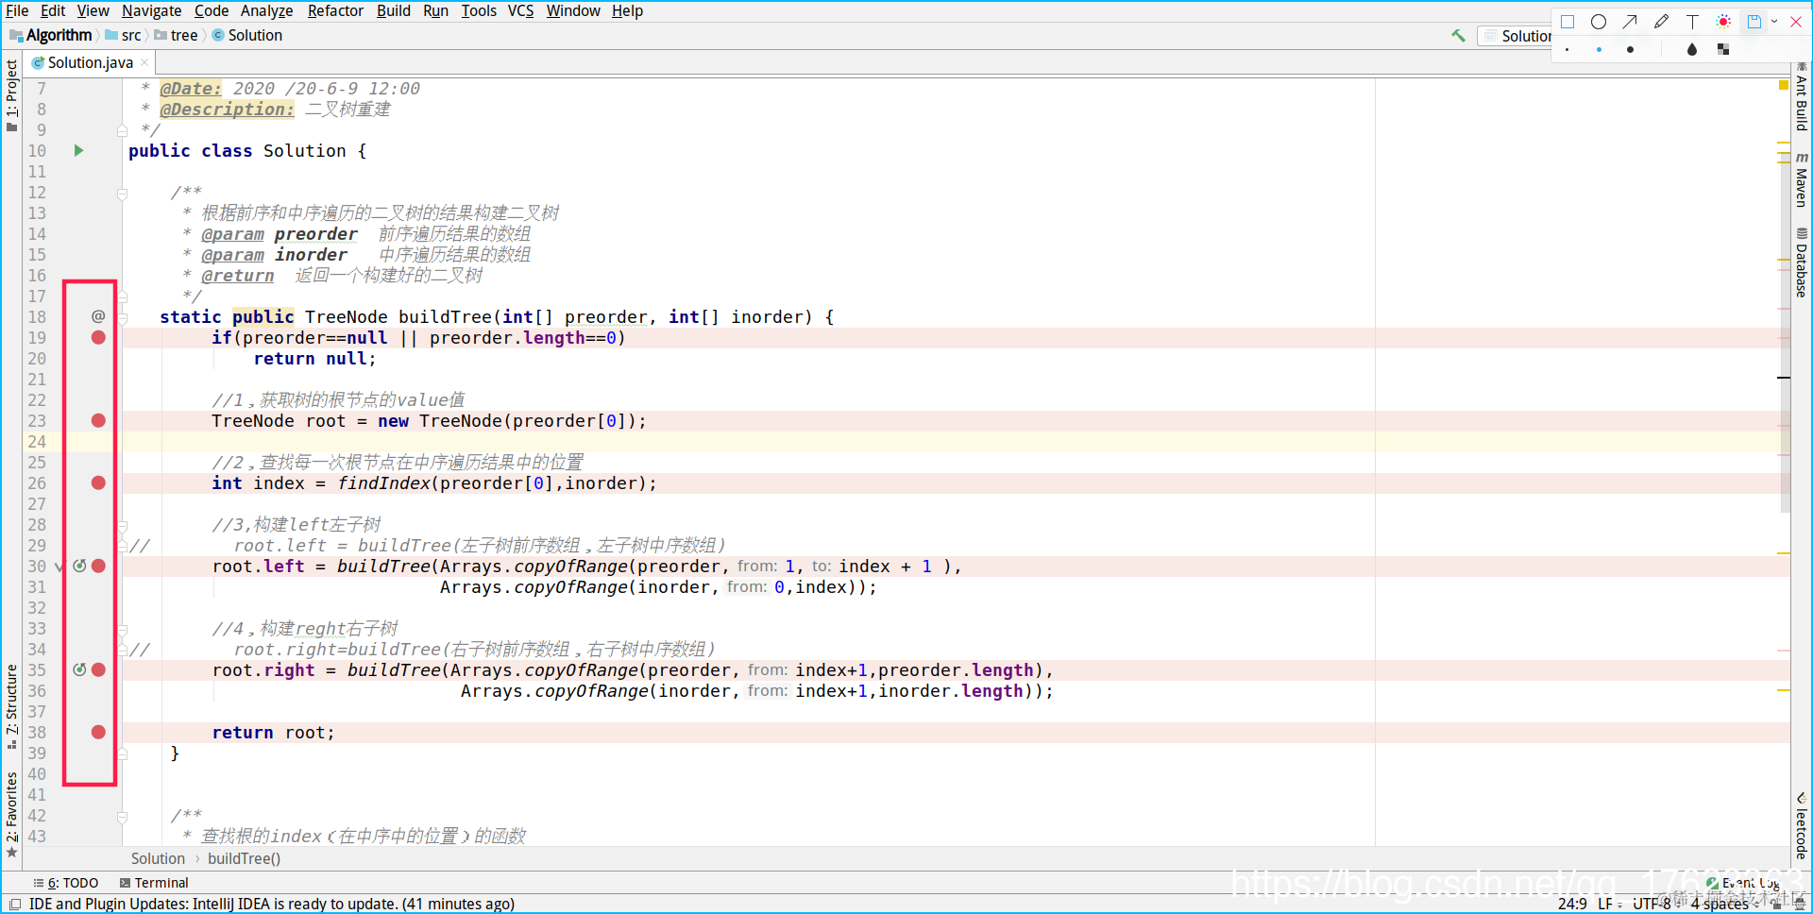Select the arrow annotation tool
The width and height of the screenshot is (1813, 914).
(x=1630, y=22)
